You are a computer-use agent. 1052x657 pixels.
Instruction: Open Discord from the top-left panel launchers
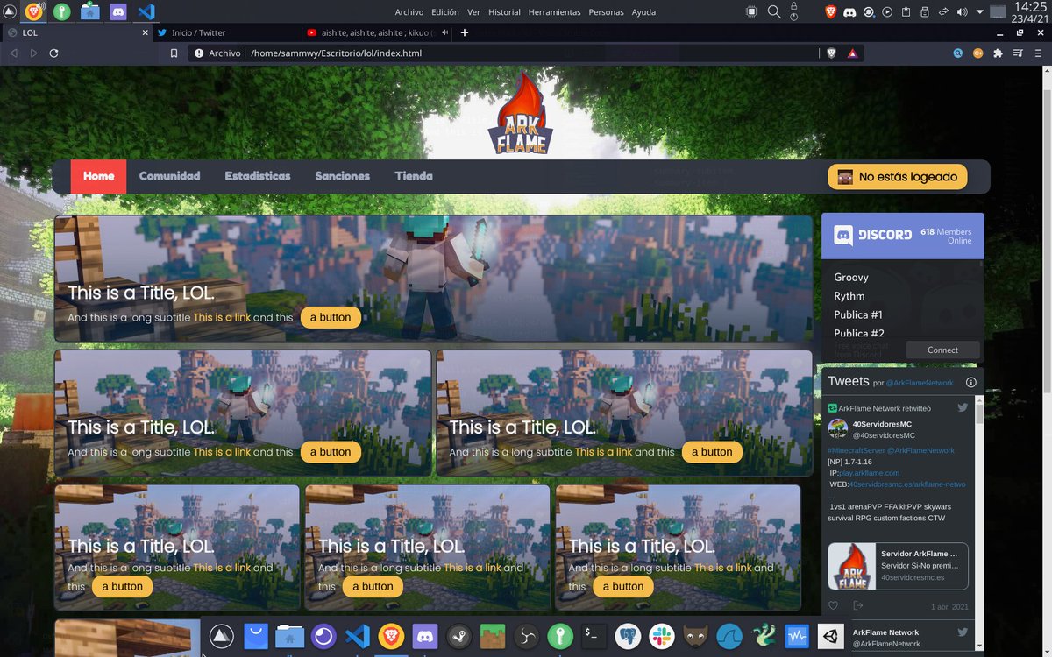pos(118,12)
